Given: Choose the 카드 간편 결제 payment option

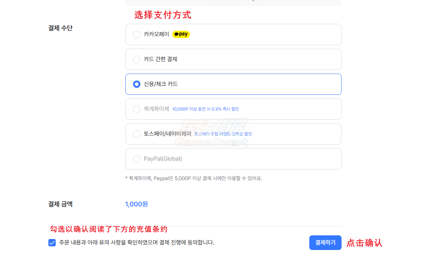Looking at the screenshot, I should click(x=136, y=59).
